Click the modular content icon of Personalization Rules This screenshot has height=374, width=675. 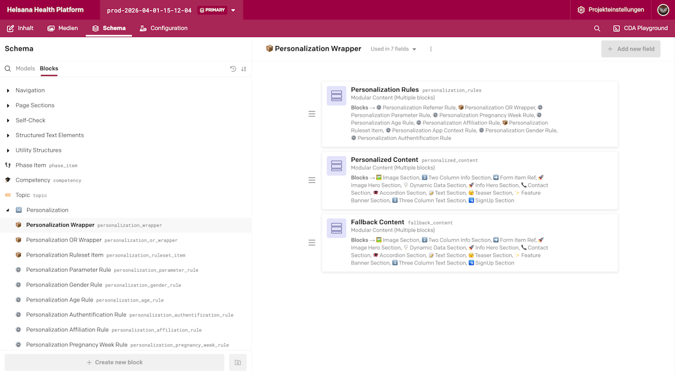click(336, 96)
